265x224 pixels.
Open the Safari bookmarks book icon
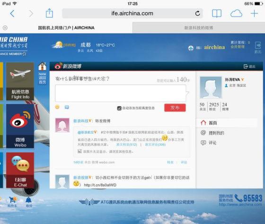click(217, 13)
